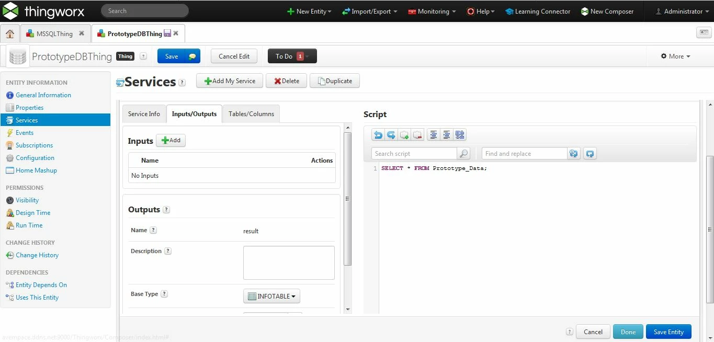Select the Inputs/Outputs tab
Viewport: 714px width, 342px height.
[x=194, y=114]
